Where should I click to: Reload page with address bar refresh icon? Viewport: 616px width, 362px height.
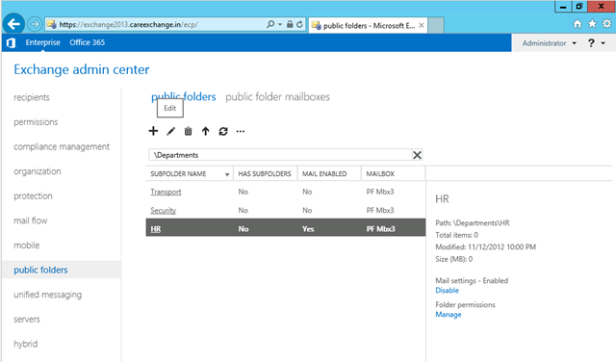[299, 24]
